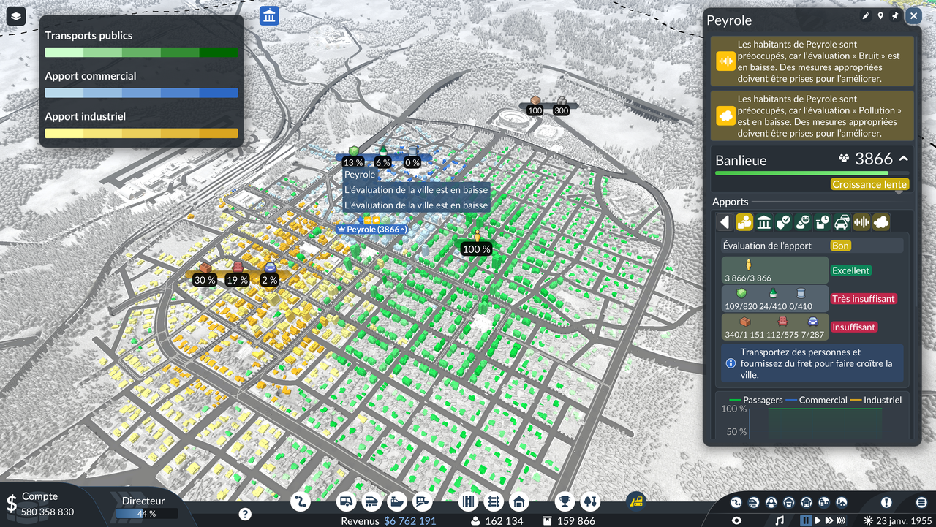Open the road construction menu
This screenshot has width=936, height=527.
coord(347,501)
